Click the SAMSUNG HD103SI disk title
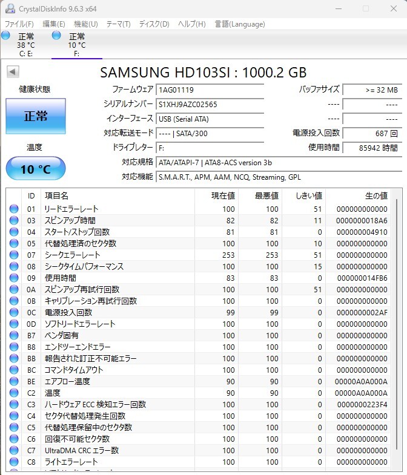The image size is (407, 475). (x=203, y=73)
